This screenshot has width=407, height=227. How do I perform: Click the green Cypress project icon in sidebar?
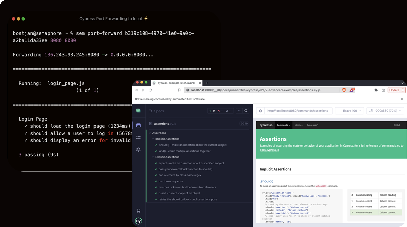[x=138, y=110]
